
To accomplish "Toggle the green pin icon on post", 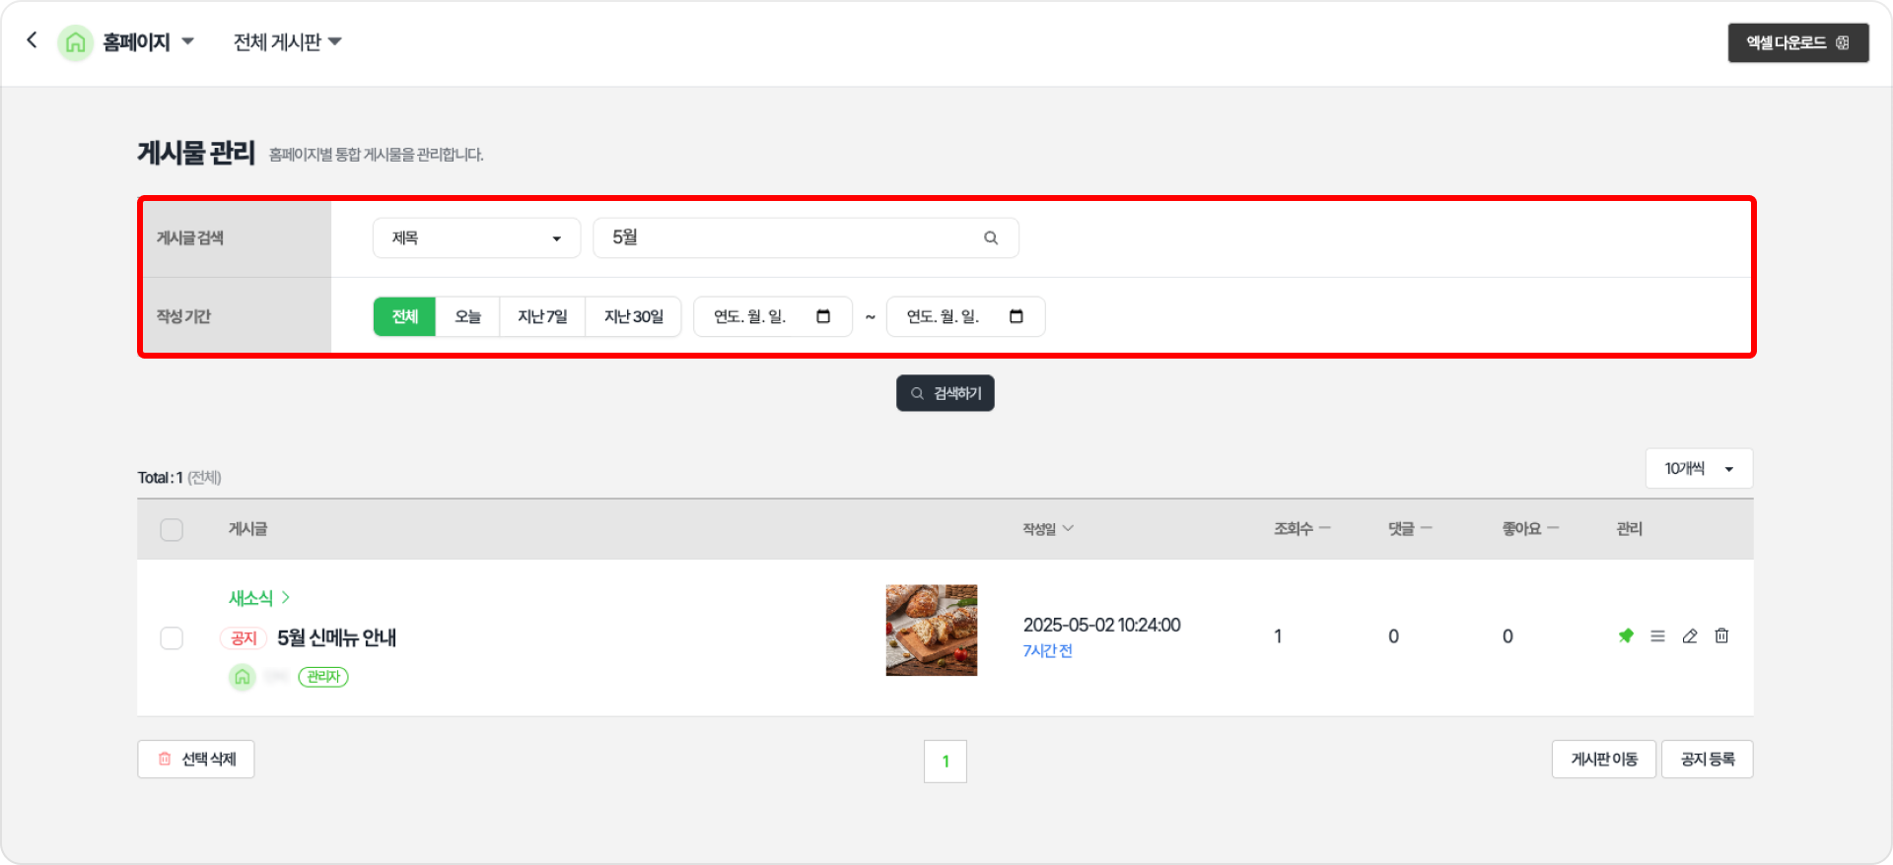I will pyautogui.click(x=1626, y=636).
